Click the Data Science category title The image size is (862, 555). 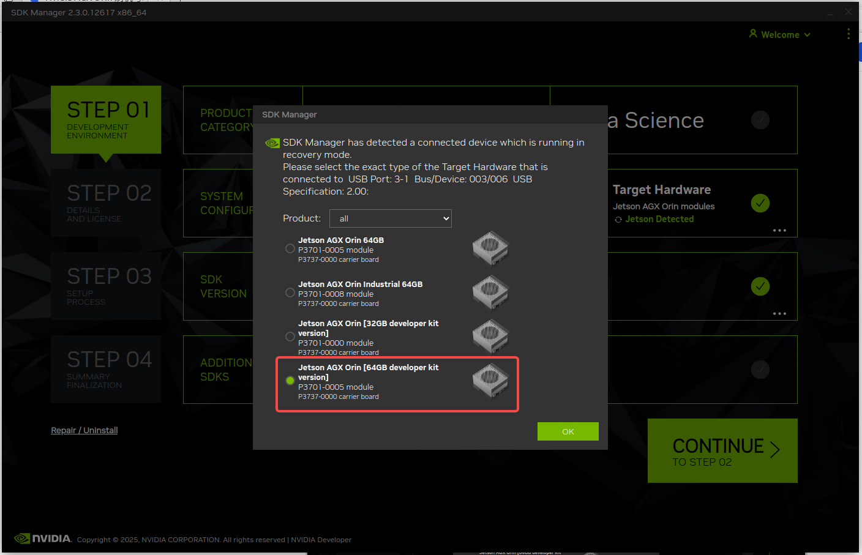(656, 121)
